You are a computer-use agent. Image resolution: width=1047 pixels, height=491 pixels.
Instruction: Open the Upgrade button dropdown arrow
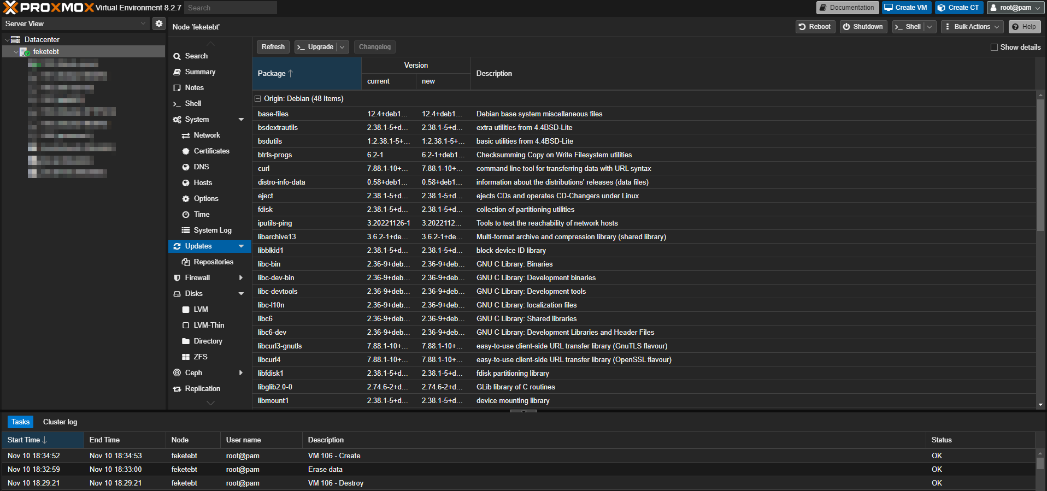point(343,47)
